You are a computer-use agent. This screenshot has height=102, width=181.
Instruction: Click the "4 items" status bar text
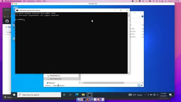48,86
